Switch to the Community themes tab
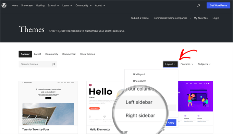 [51, 54]
